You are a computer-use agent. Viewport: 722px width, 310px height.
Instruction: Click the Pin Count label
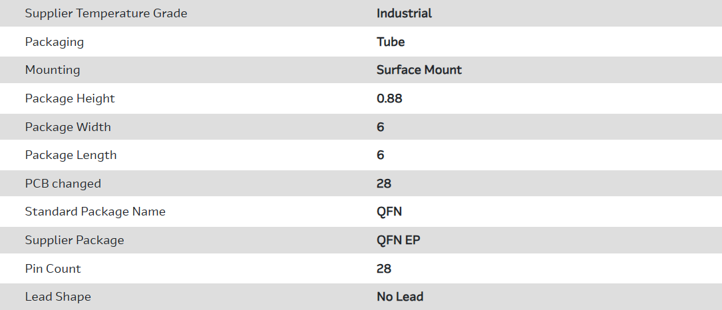coord(53,269)
